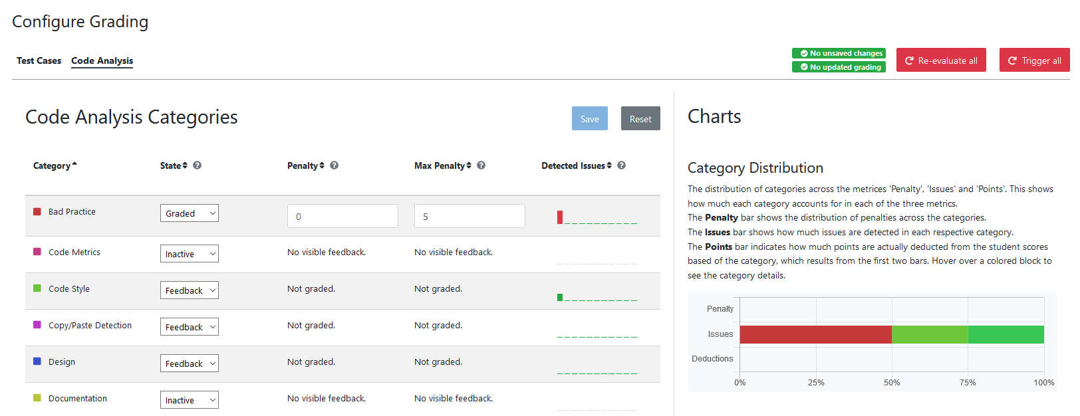
Task: Change the Copy/Paste Detection state dropdown
Action: [189, 327]
